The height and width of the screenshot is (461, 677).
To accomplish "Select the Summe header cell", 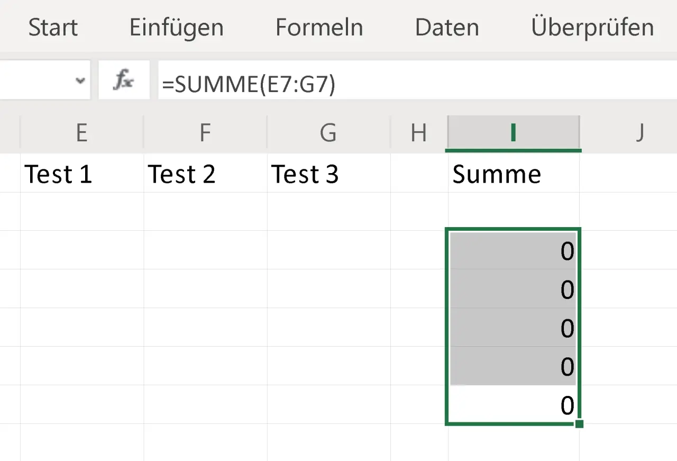I will [496, 174].
